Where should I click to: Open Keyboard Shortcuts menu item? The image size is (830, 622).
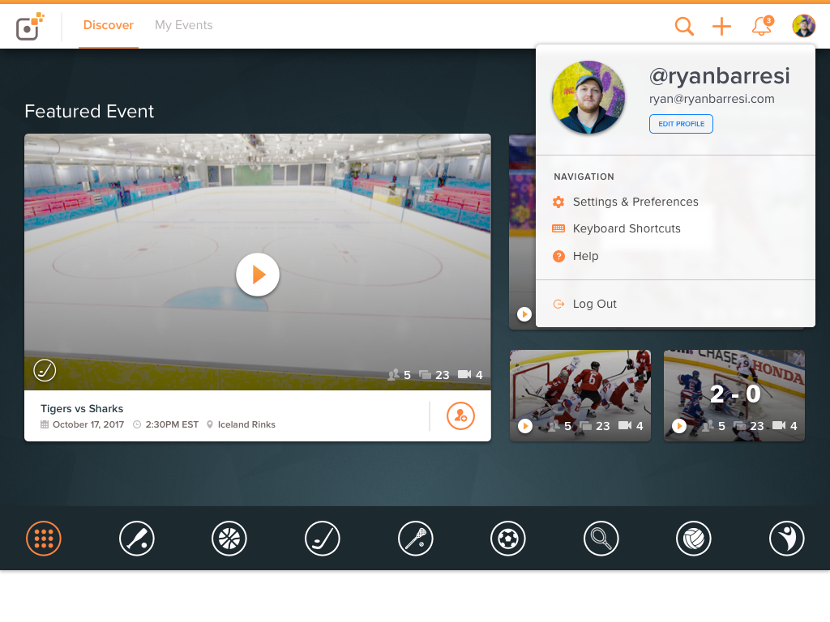[x=626, y=228]
